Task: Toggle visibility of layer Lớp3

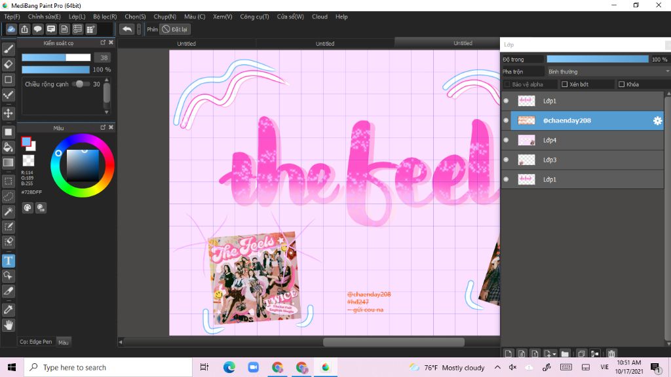Action: click(x=506, y=160)
